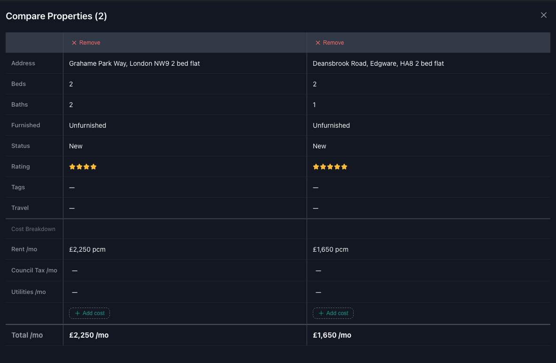The image size is (556, 363).
Task: Click fifth rating star for Deansbrook Road
Action: pyautogui.click(x=344, y=167)
